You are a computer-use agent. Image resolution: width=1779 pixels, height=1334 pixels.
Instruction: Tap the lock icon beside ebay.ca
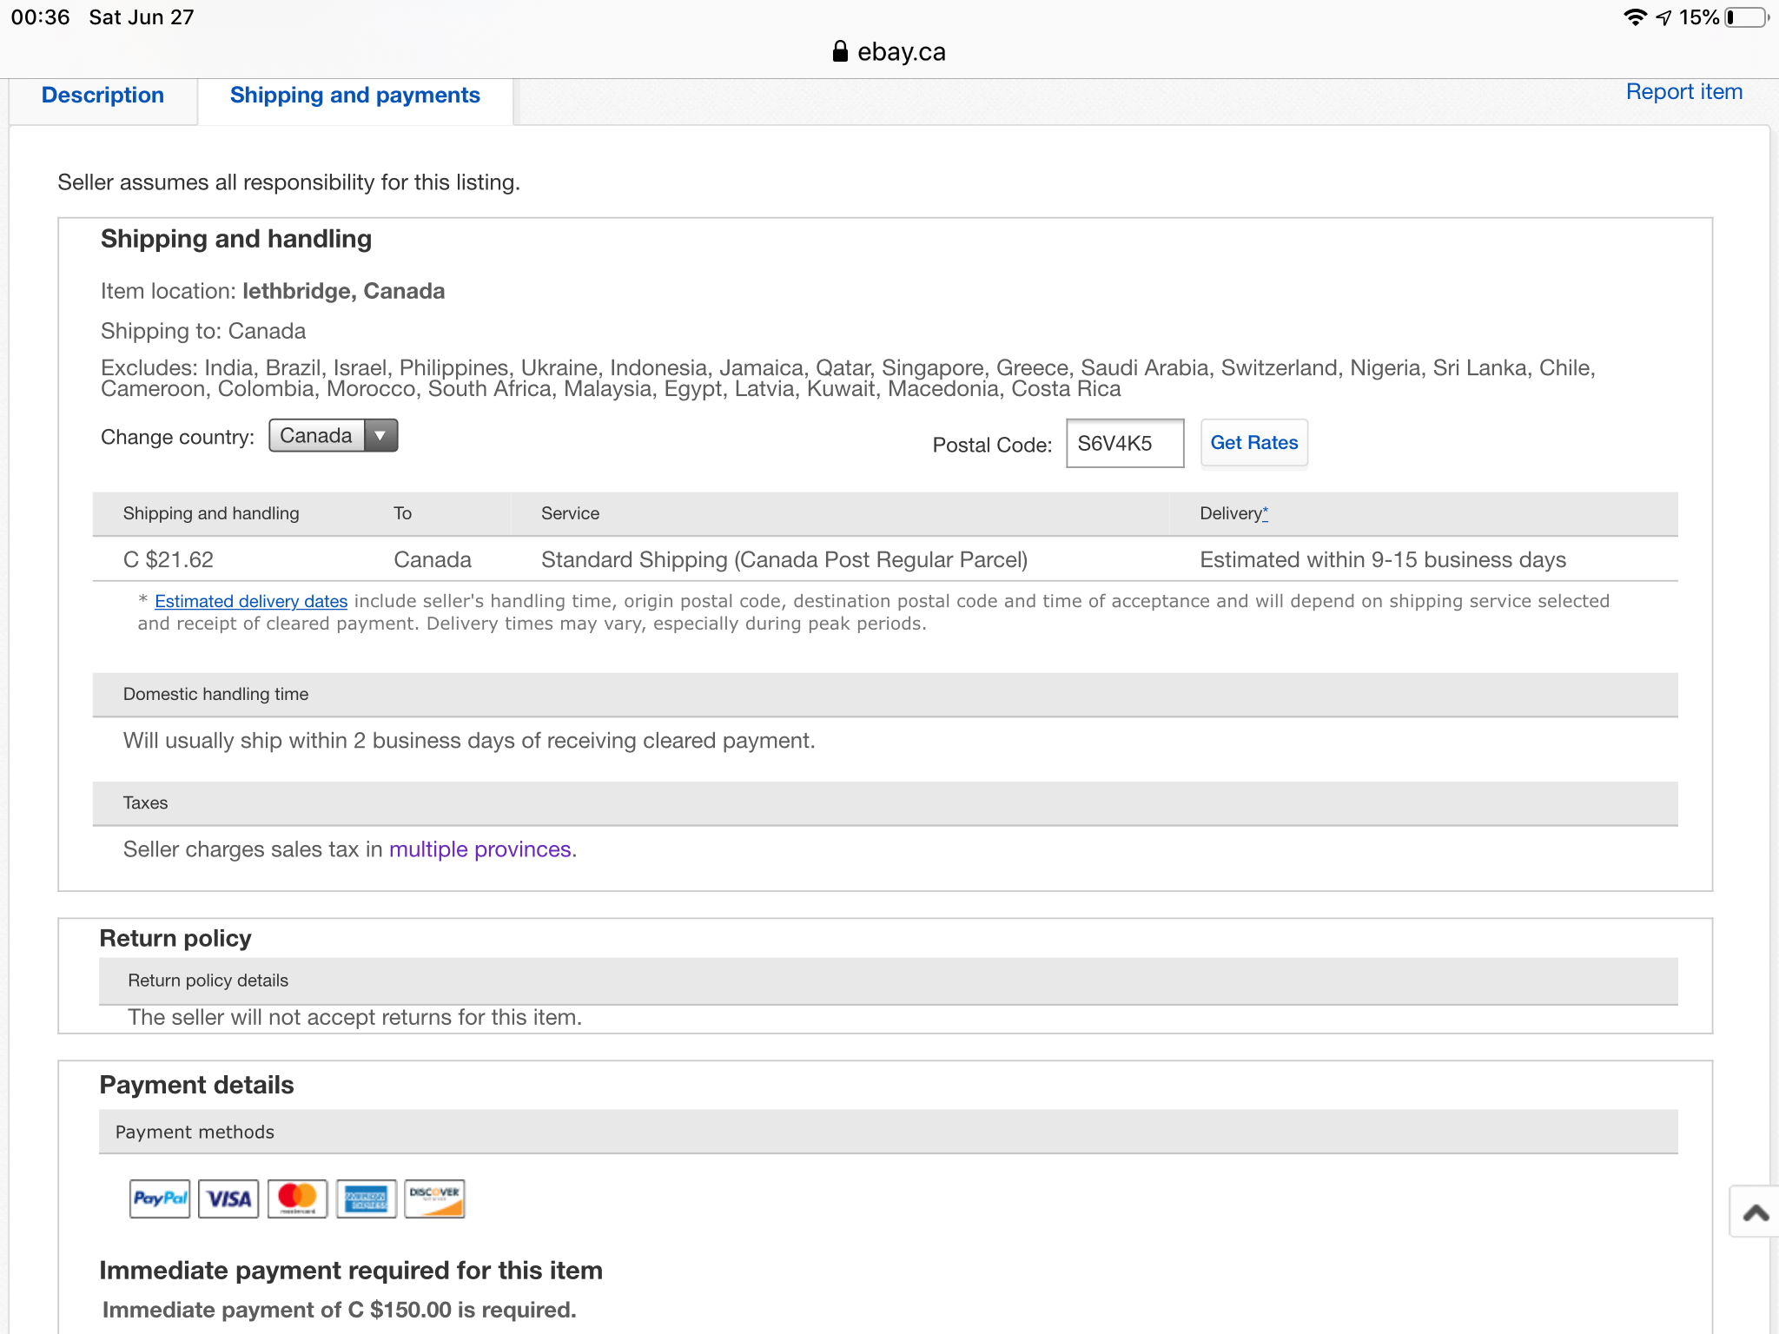(x=839, y=52)
